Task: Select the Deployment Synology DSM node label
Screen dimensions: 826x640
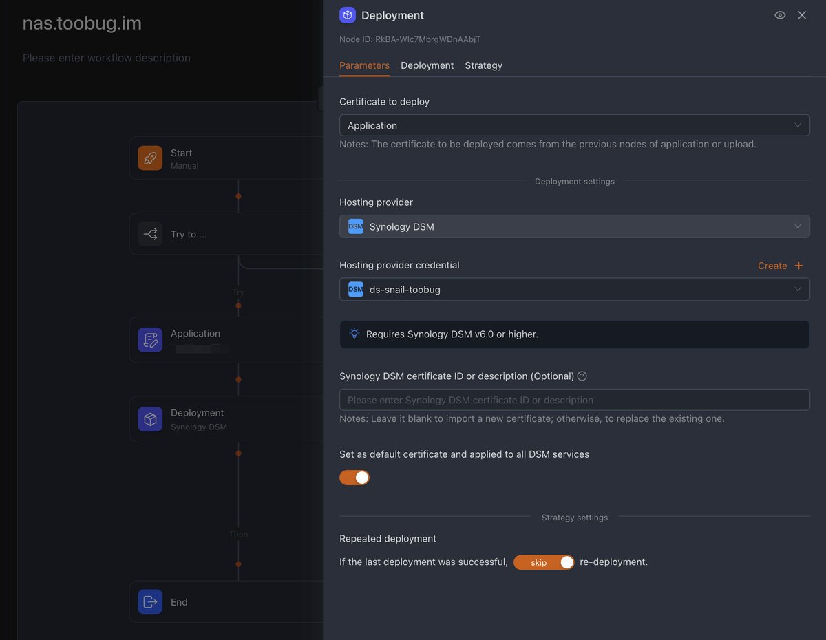Action: 198,419
